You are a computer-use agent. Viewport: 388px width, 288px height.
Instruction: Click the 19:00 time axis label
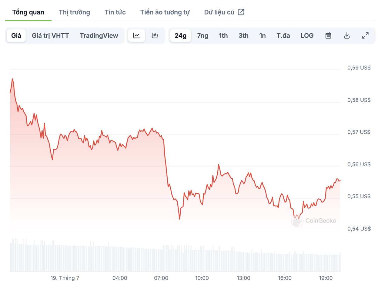tap(326, 278)
